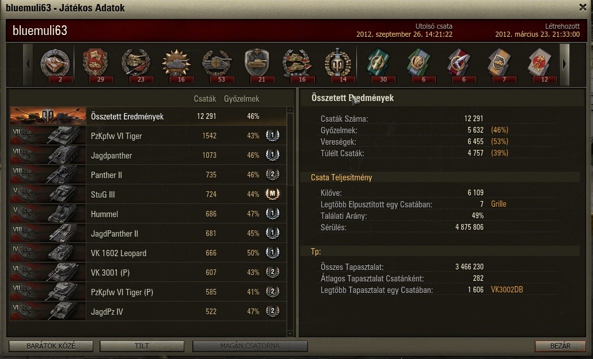Select the green ribbon medal showing 30

pos(379,64)
